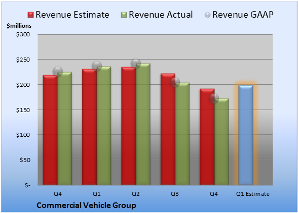Click the 'Q2' quarter label on the x-axis
The width and height of the screenshot is (298, 213).
(136, 194)
